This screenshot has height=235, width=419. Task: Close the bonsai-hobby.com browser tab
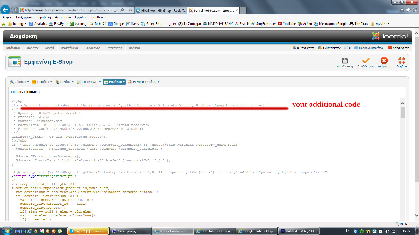pos(237,10)
